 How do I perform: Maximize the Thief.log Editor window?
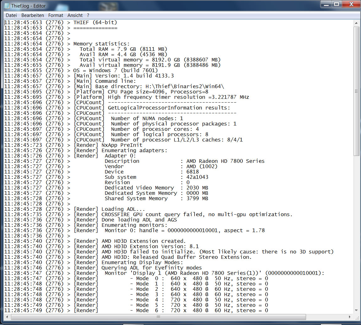coord(337,4)
